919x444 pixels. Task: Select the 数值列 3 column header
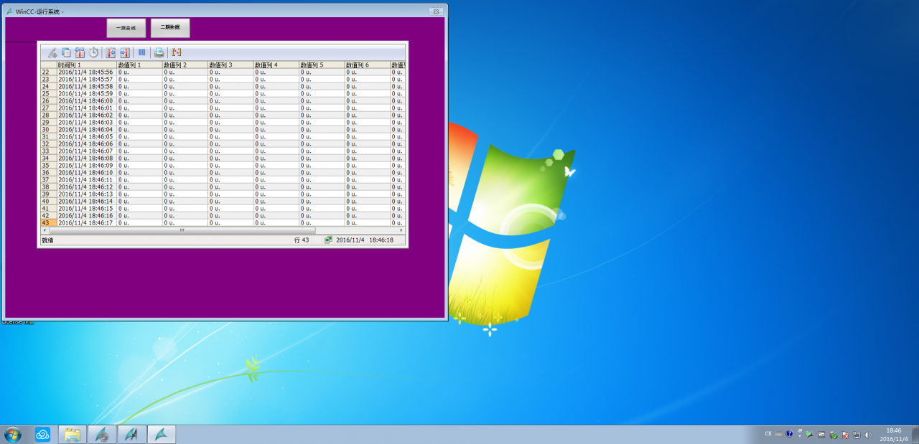pyautogui.click(x=230, y=65)
